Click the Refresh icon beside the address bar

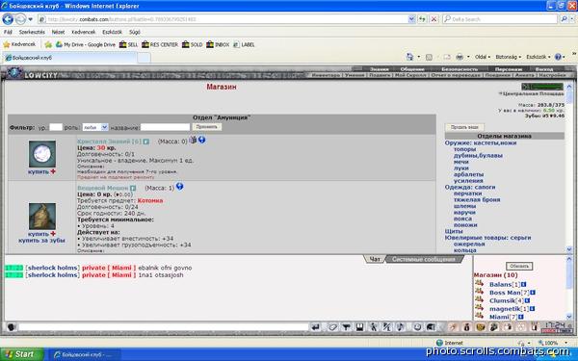[422, 19]
